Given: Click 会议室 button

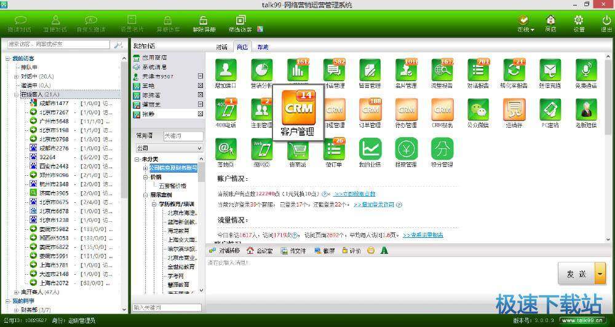Looking at the screenshot, I should (260, 251).
